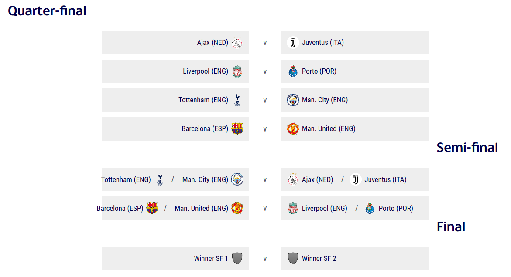Select the Man. City crest in quarter-final
The width and height of the screenshot is (511, 277).
[293, 100]
